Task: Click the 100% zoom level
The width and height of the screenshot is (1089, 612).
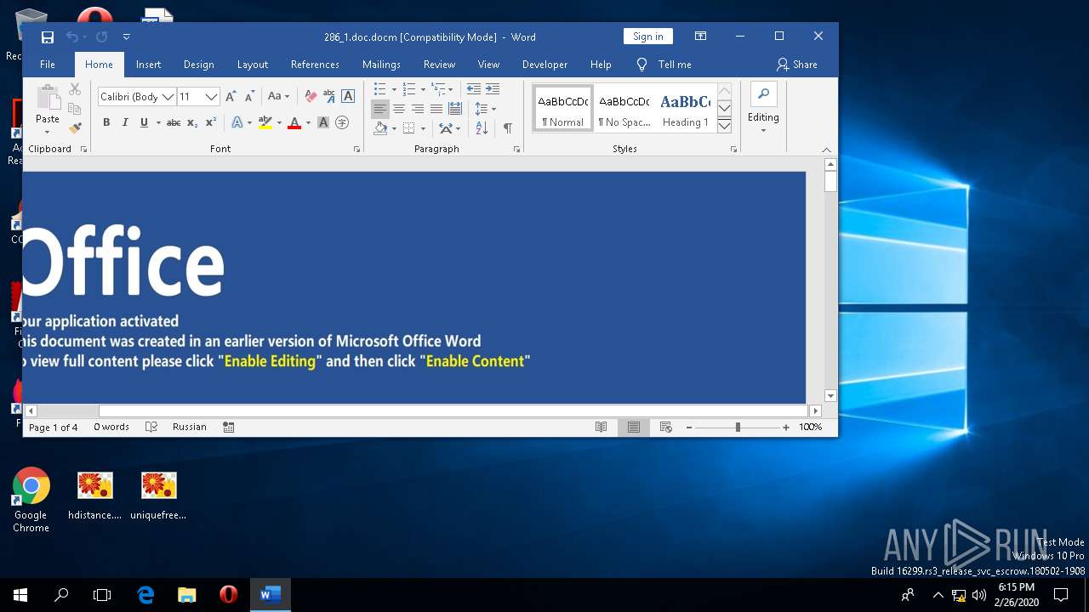Action: (x=811, y=428)
